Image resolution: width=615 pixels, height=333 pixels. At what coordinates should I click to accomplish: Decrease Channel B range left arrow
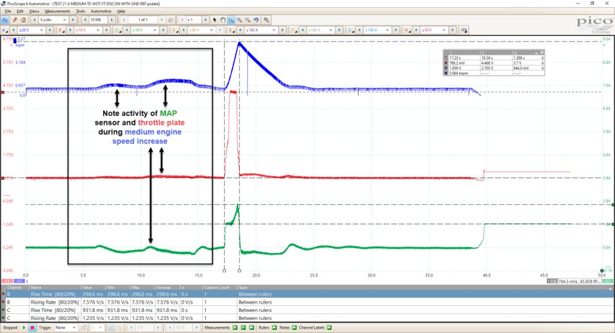click(70, 30)
